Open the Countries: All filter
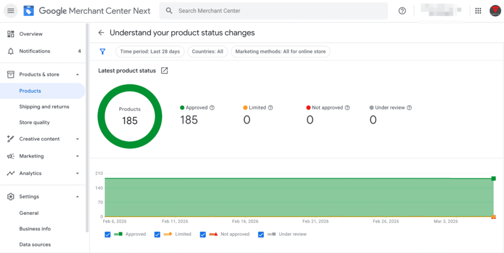504x253 pixels. click(x=207, y=52)
